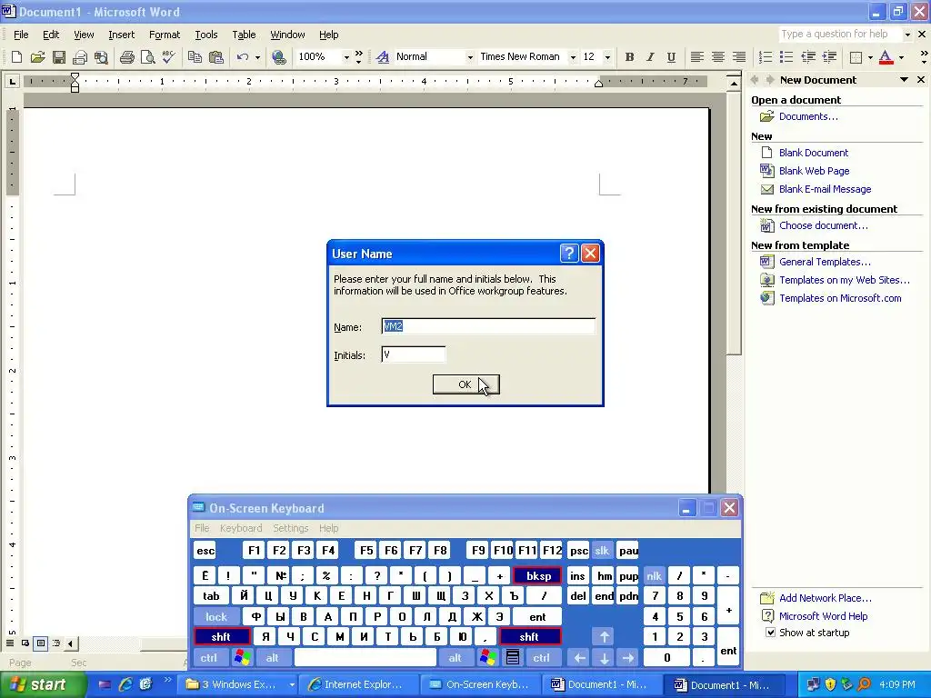This screenshot has width=931, height=698.
Task: Click the New Blank Document toolbar icon
Action: tap(16, 57)
